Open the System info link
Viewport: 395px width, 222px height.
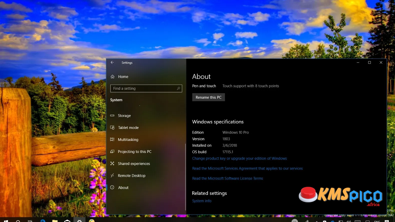(202, 201)
